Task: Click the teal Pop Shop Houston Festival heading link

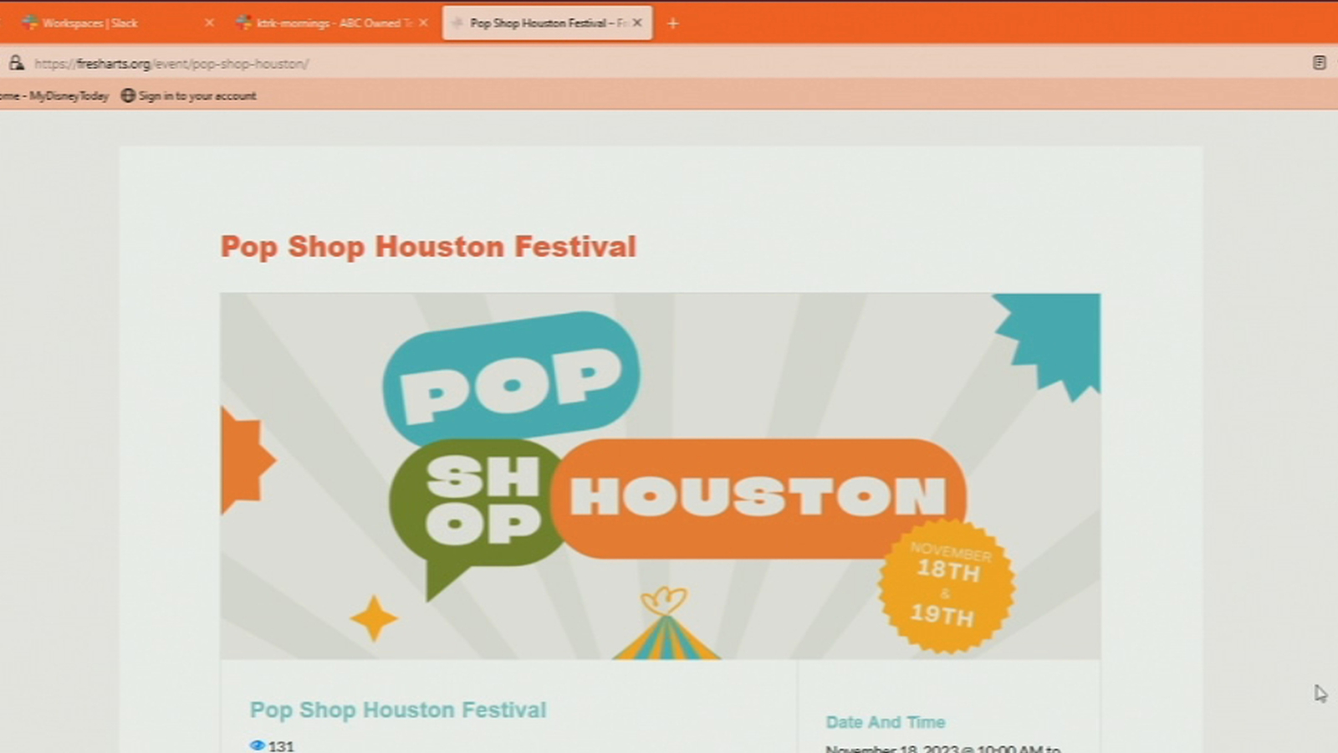Action: point(398,710)
